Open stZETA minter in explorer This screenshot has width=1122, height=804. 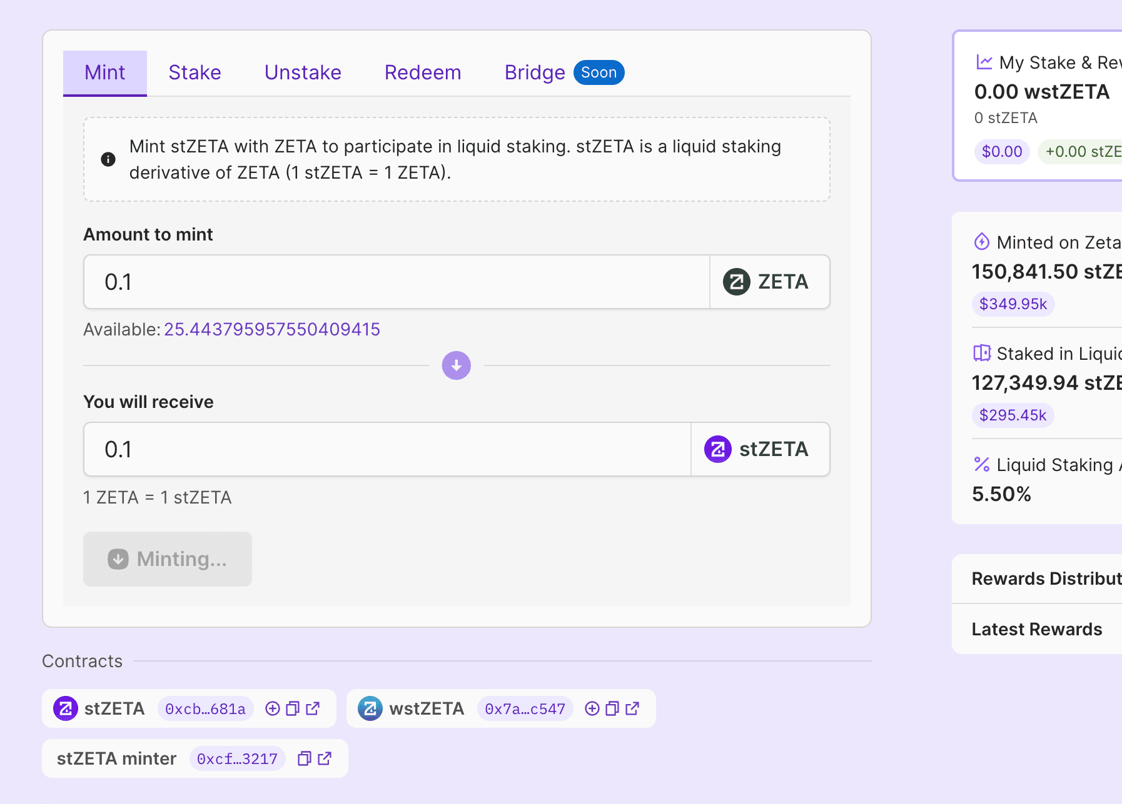[x=325, y=758]
